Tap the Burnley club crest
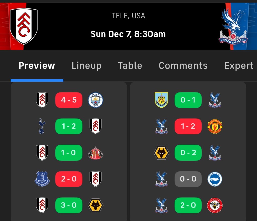 click(x=161, y=100)
